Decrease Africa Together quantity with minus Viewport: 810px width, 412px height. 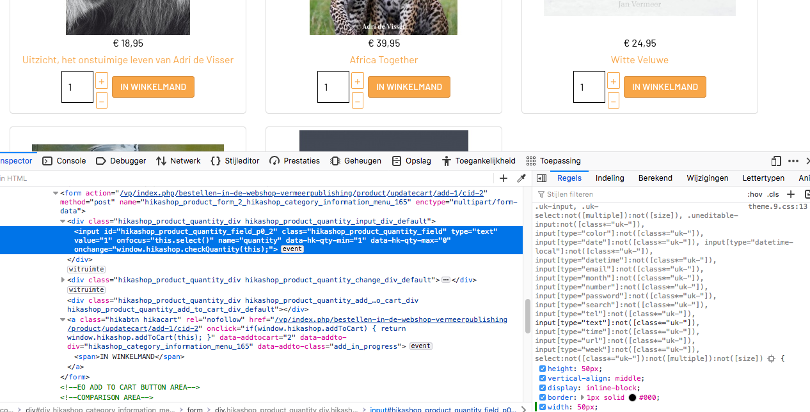point(357,100)
